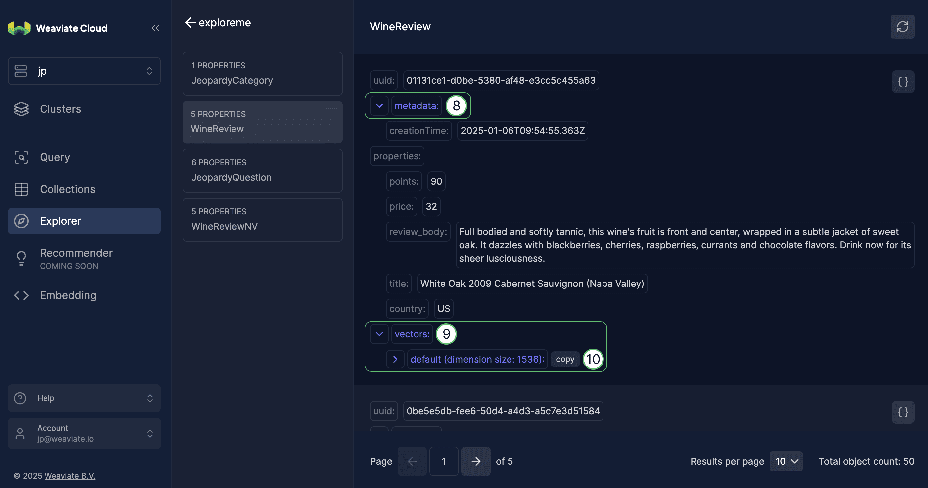View JSON of object 0be5e5db
This screenshot has height=488, width=928.
[903, 412]
